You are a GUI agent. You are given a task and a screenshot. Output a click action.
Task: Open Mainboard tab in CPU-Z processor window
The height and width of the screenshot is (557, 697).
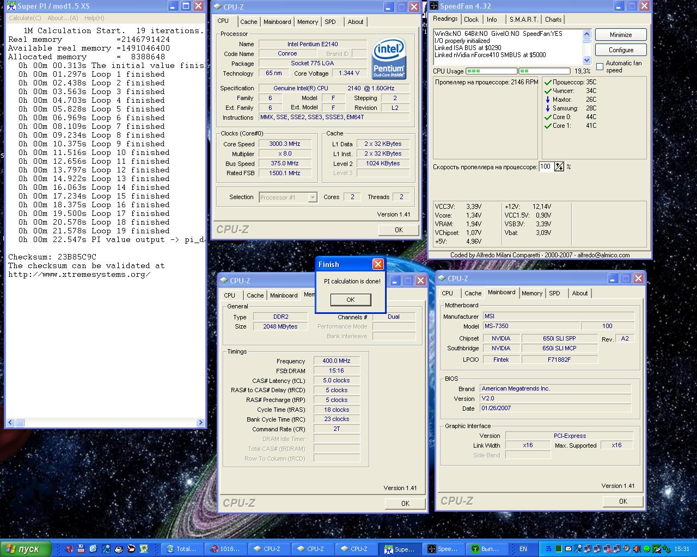tap(277, 22)
